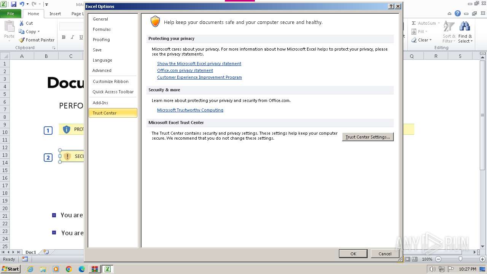
Task: Open Google Chrome from the taskbar
Action: (69, 269)
